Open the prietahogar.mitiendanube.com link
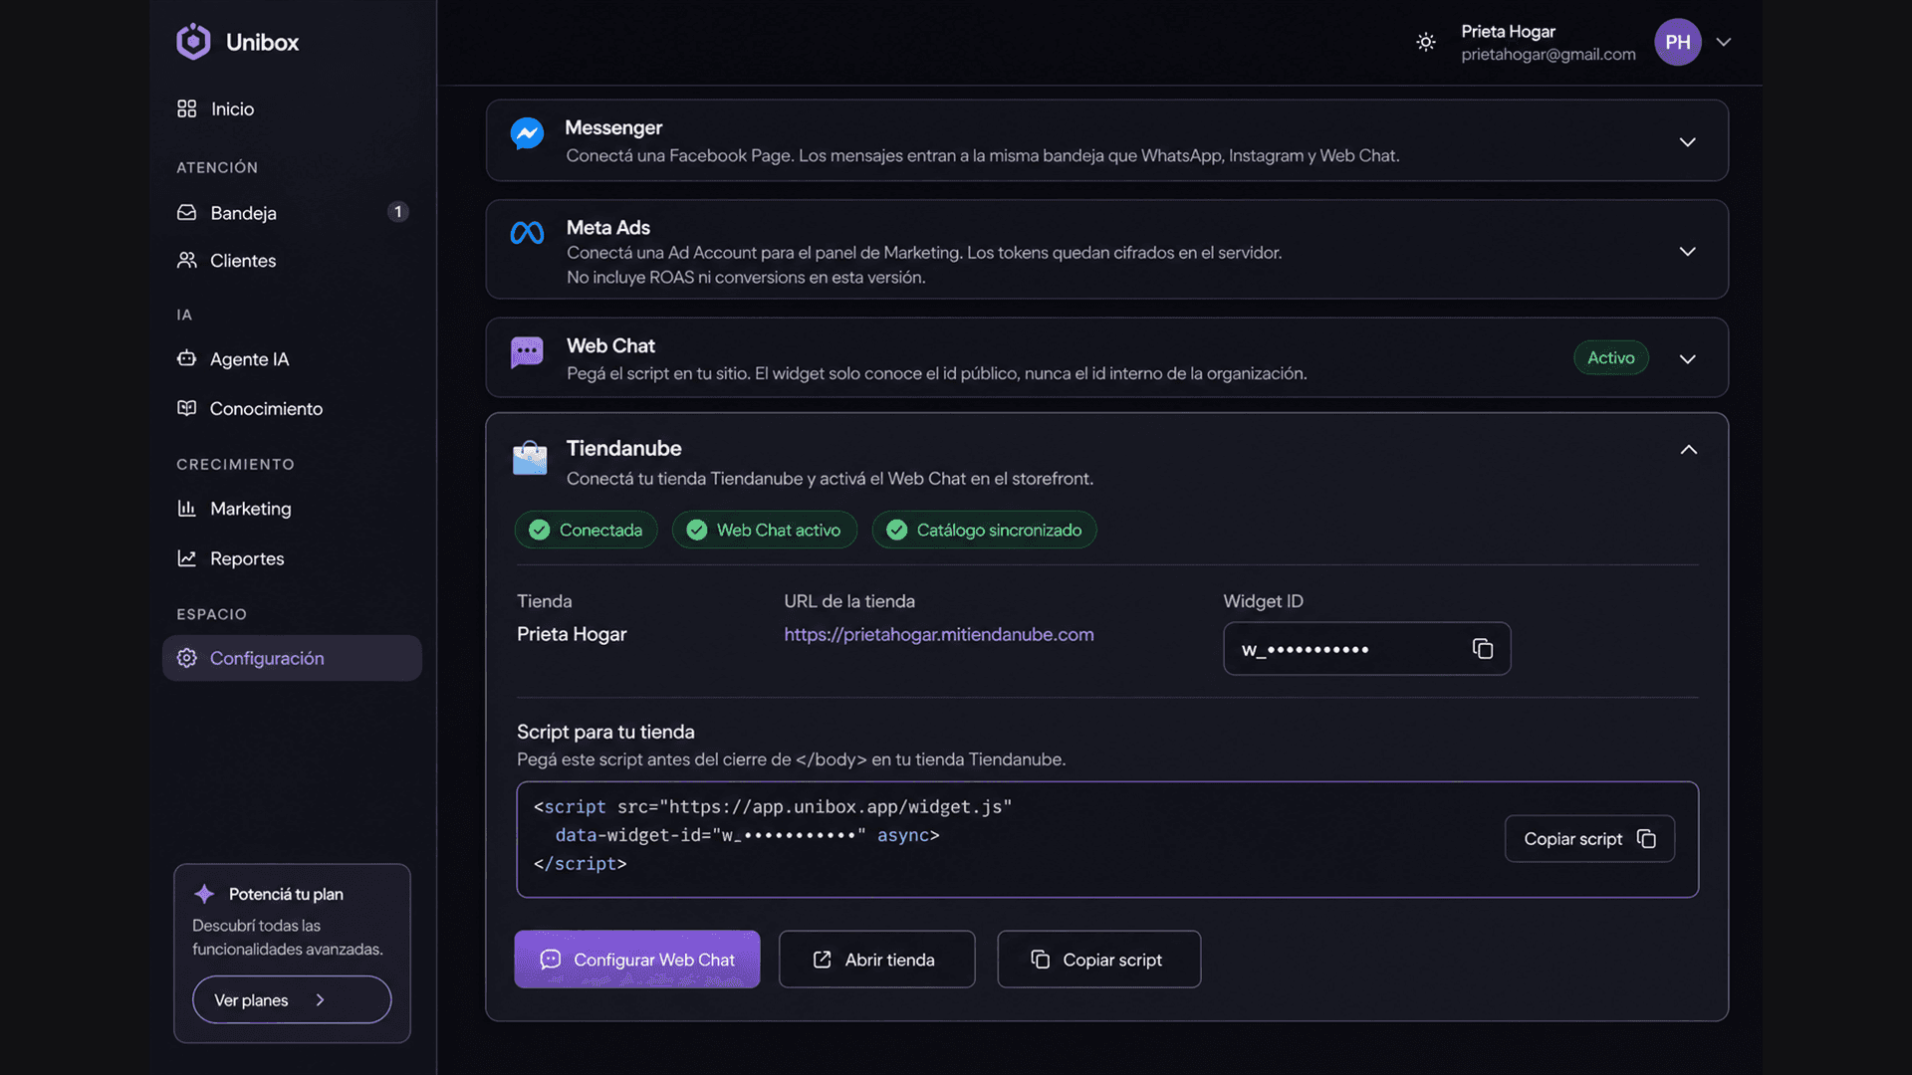The height and width of the screenshot is (1075, 1912). point(938,634)
